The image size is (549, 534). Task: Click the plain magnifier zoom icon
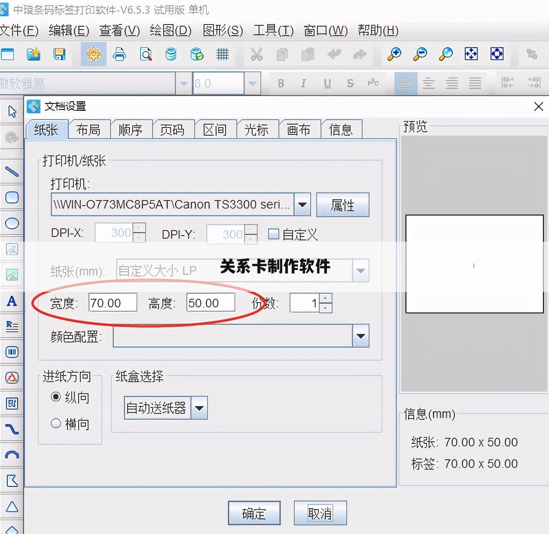[x=445, y=54]
